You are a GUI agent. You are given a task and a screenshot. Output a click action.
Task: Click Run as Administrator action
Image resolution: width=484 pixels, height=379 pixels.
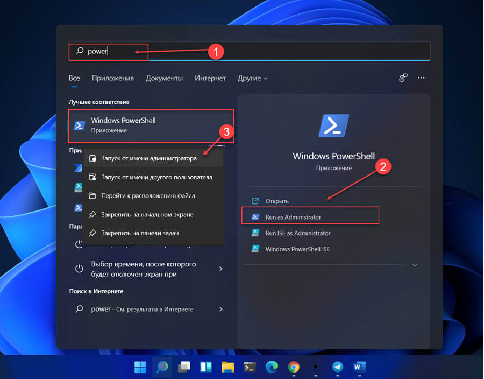point(310,217)
